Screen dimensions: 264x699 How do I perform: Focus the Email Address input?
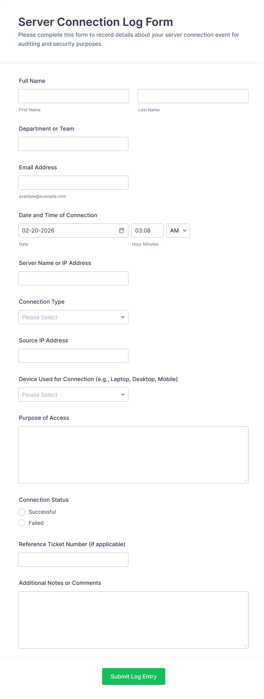click(x=73, y=183)
